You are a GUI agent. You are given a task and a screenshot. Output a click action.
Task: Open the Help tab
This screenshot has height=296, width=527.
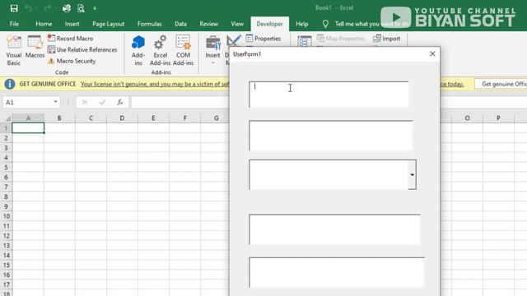click(x=302, y=24)
